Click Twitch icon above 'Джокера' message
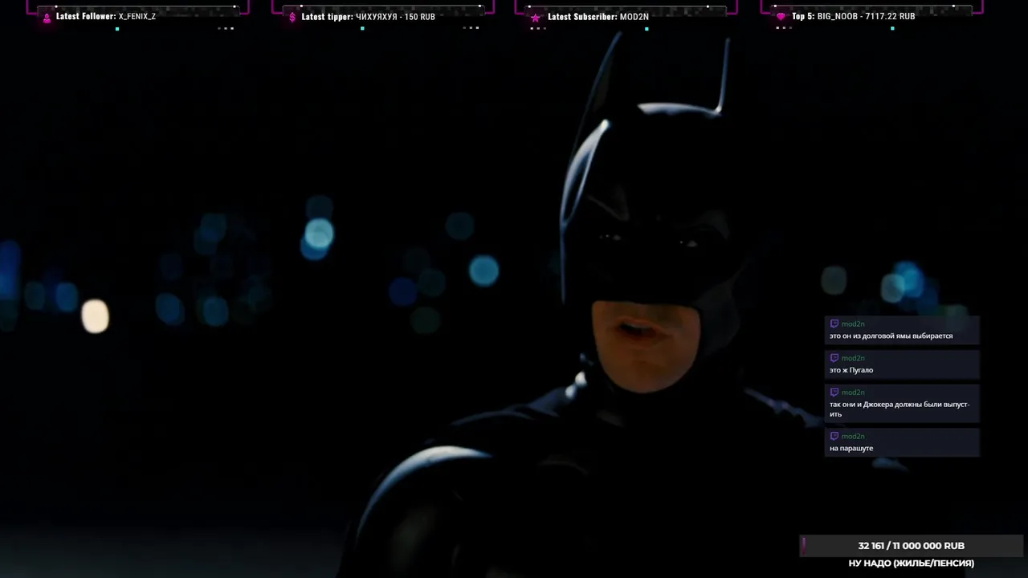The image size is (1028, 578). point(834,392)
